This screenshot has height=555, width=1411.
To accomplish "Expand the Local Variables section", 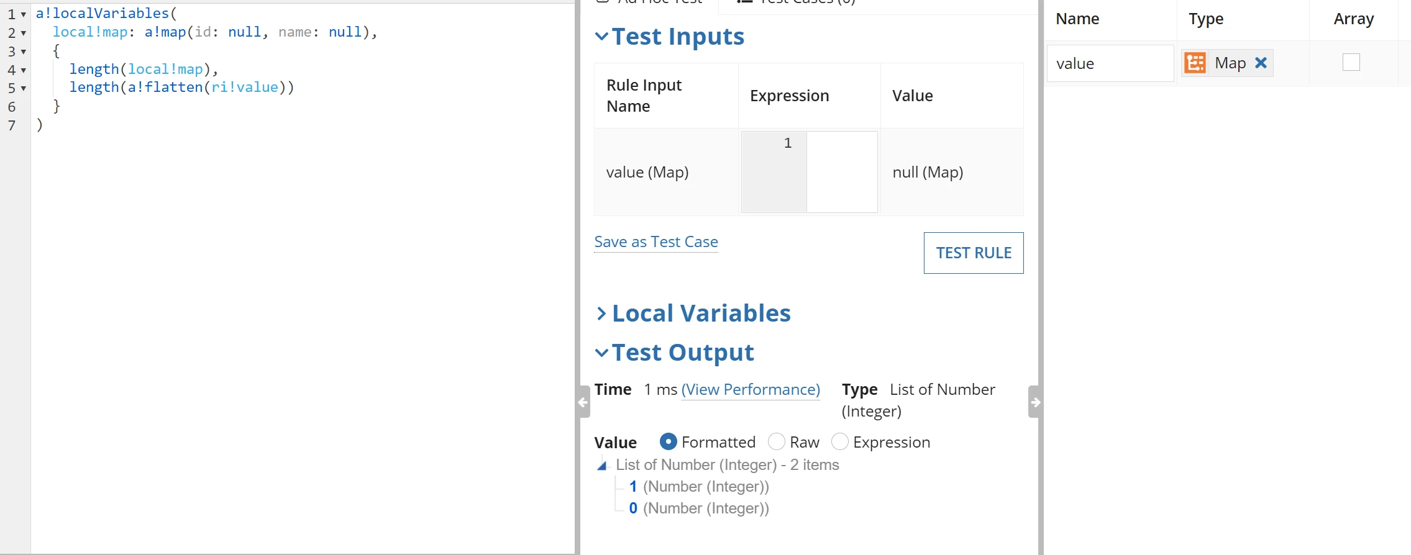I will pyautogui.click(x=601, y=314).
